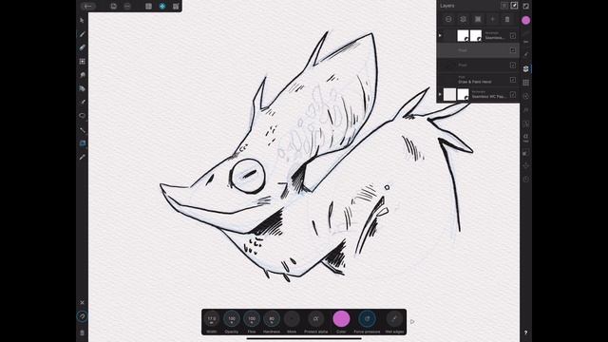Tap the group layers button in Layers
Viewport: 608px width, 342px height.
(478, 19)
